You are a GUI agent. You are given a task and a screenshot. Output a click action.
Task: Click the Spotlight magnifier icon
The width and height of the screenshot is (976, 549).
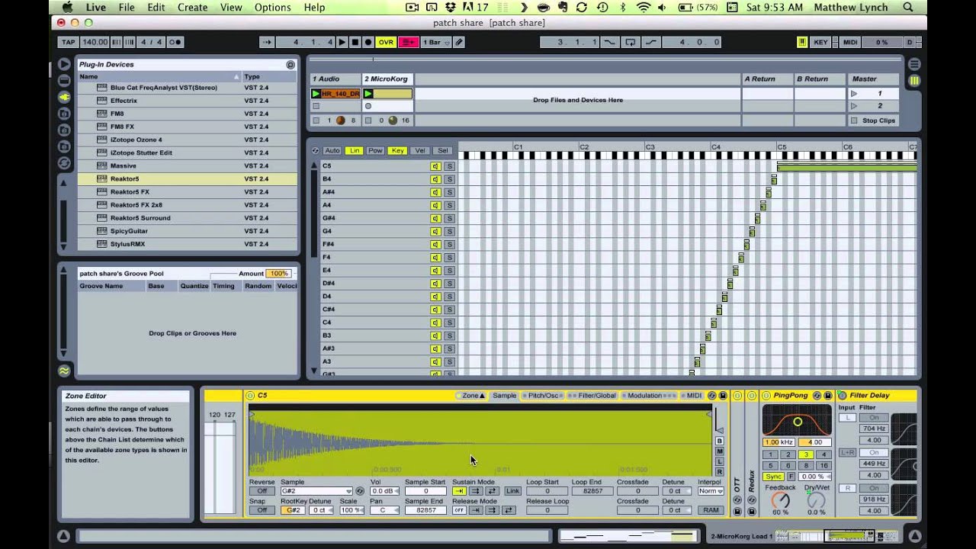[x=908, y=7]
